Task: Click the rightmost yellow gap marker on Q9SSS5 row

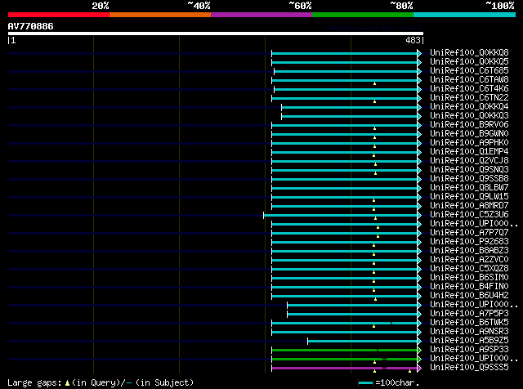Action: pyautogui.click(x=409, y=371)
